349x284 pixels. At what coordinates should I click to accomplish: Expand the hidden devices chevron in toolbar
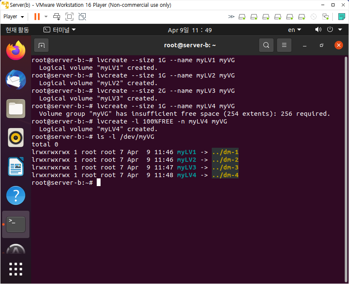coord(231,17)
